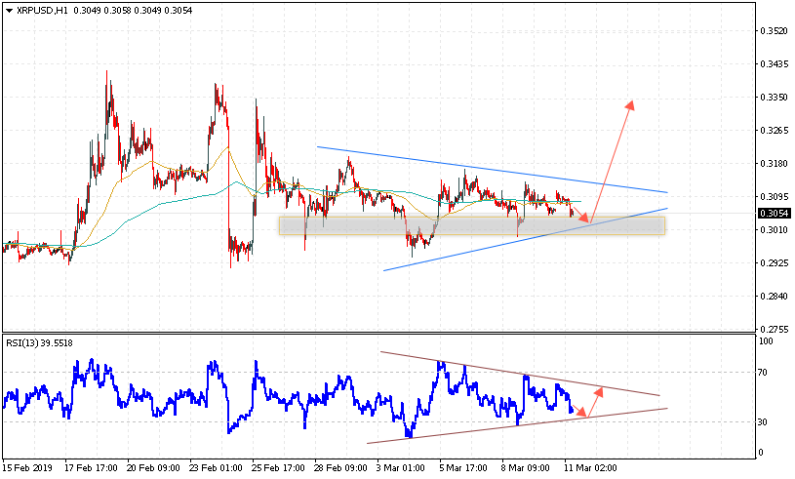This screenshot has width=795, height=479.
Task: Click the 5 Mar 17:00 time label
Action: point(463,466)
